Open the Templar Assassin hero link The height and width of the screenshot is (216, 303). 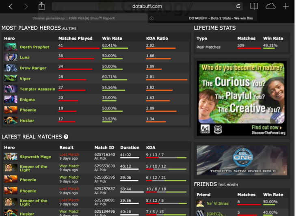point(37,89)
